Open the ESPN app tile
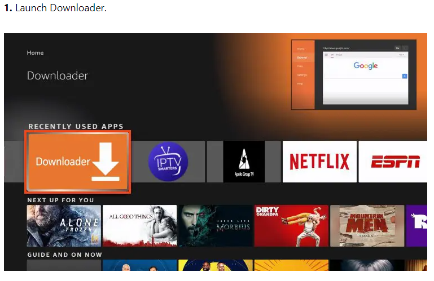434x281 pixels. point(394,162)
